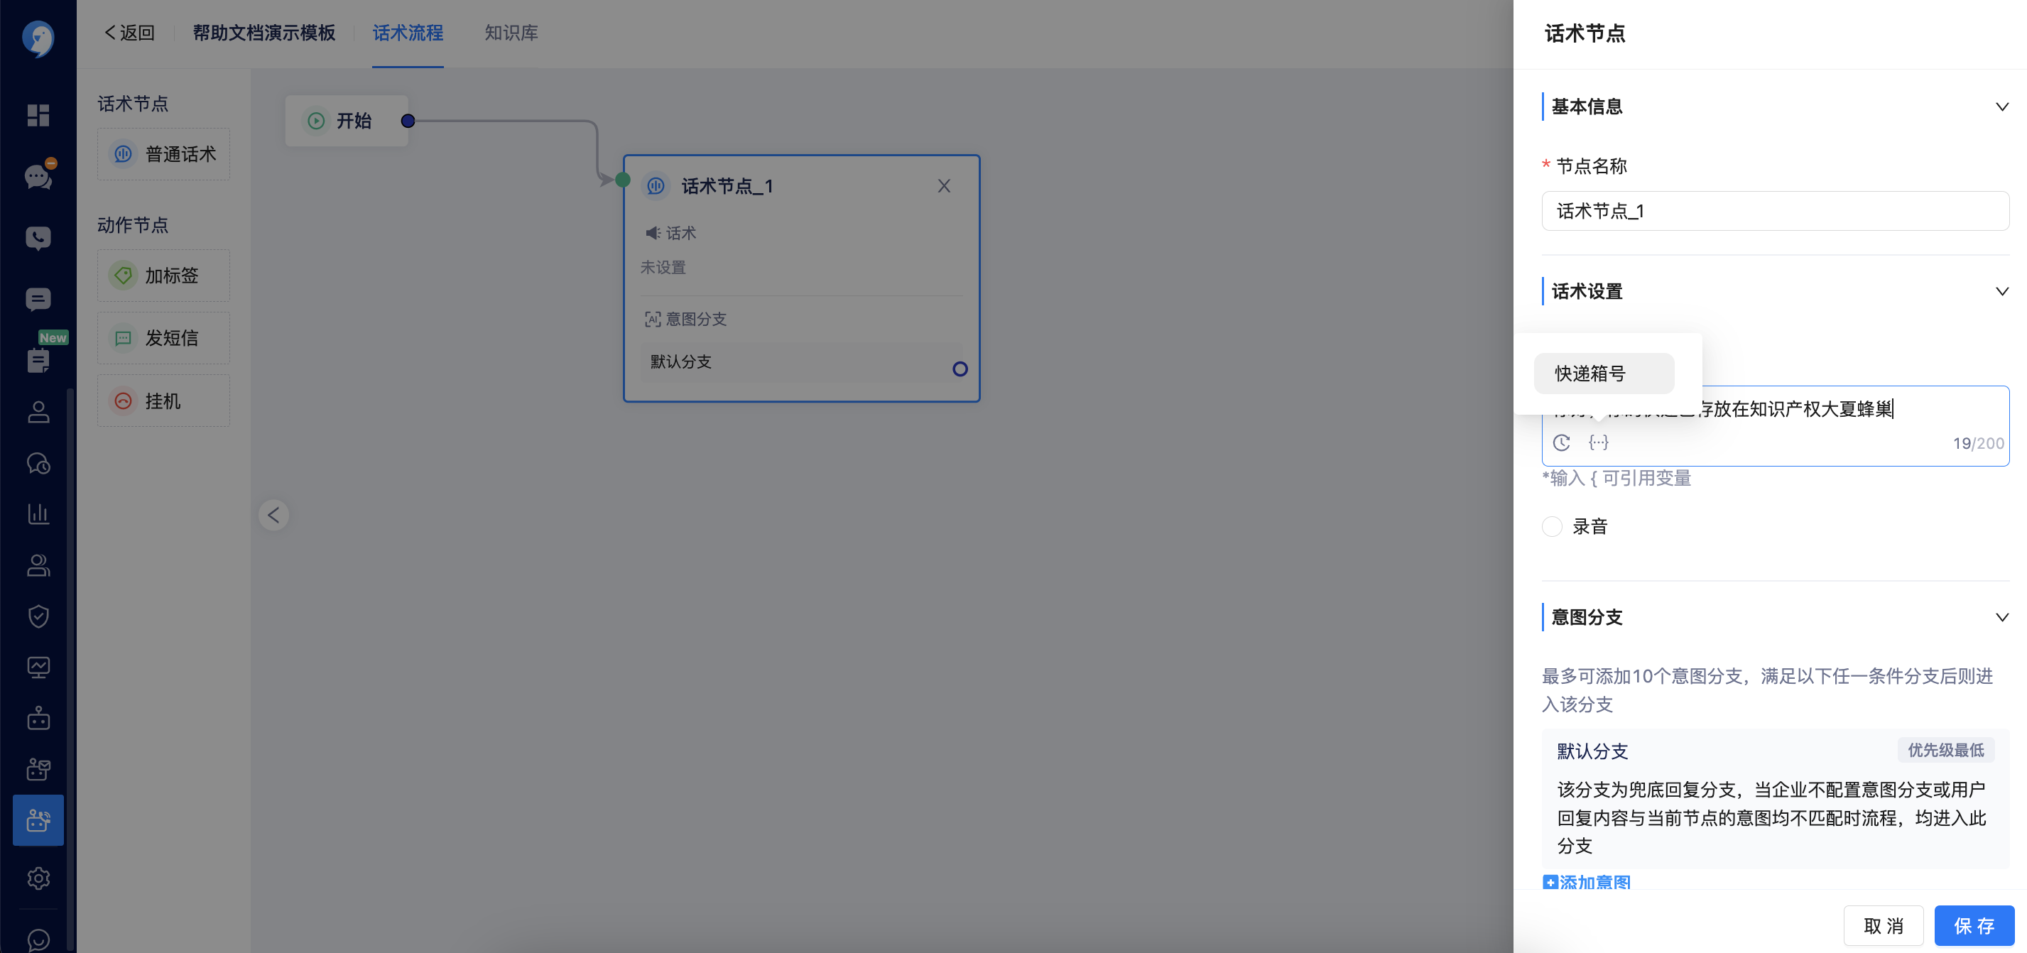The width and height of the screenshot is (2027, 953).
Task: Open the message bubble sidebar icon
Action: point(38,299)
